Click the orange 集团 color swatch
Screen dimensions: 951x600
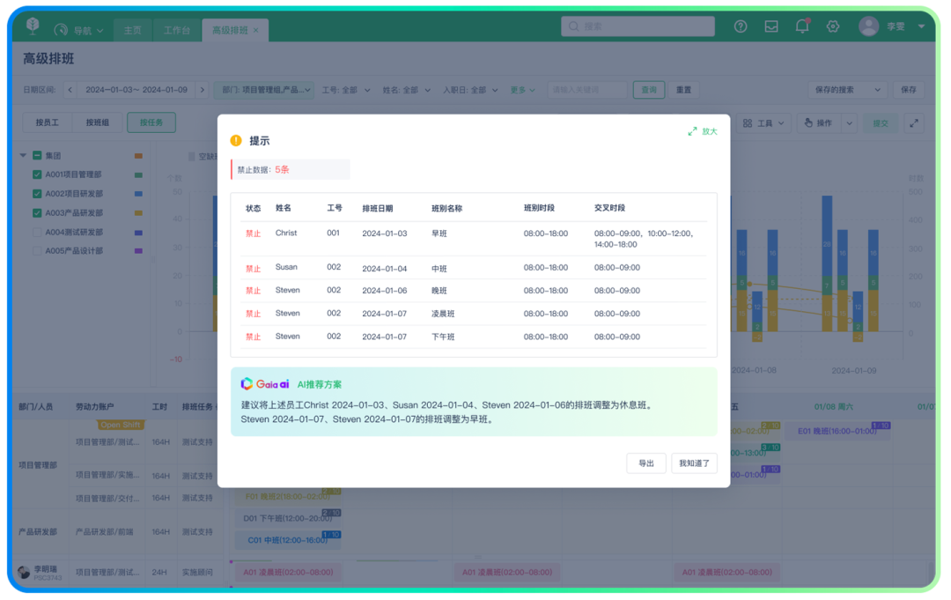pyautogui.click(x=138, y=156)
